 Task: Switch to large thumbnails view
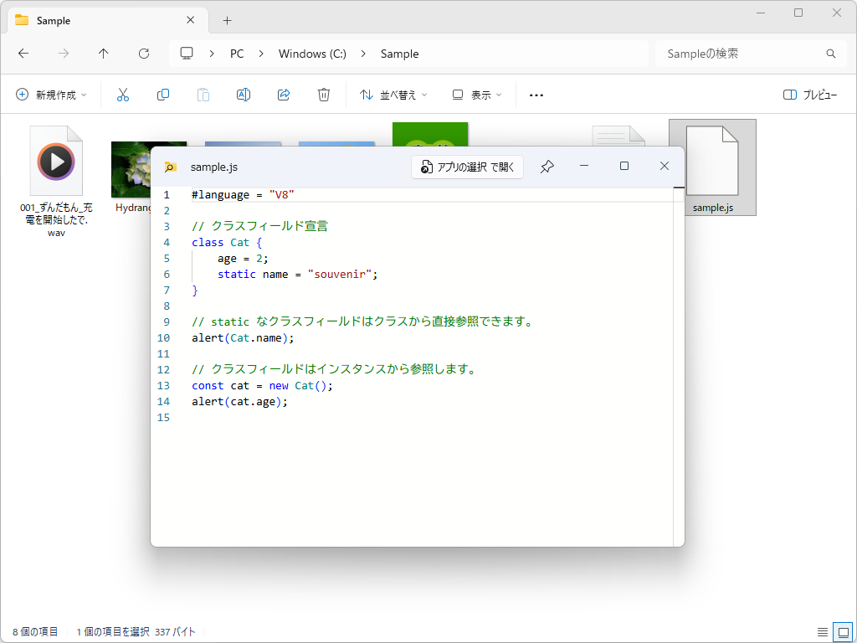point(844,632)
